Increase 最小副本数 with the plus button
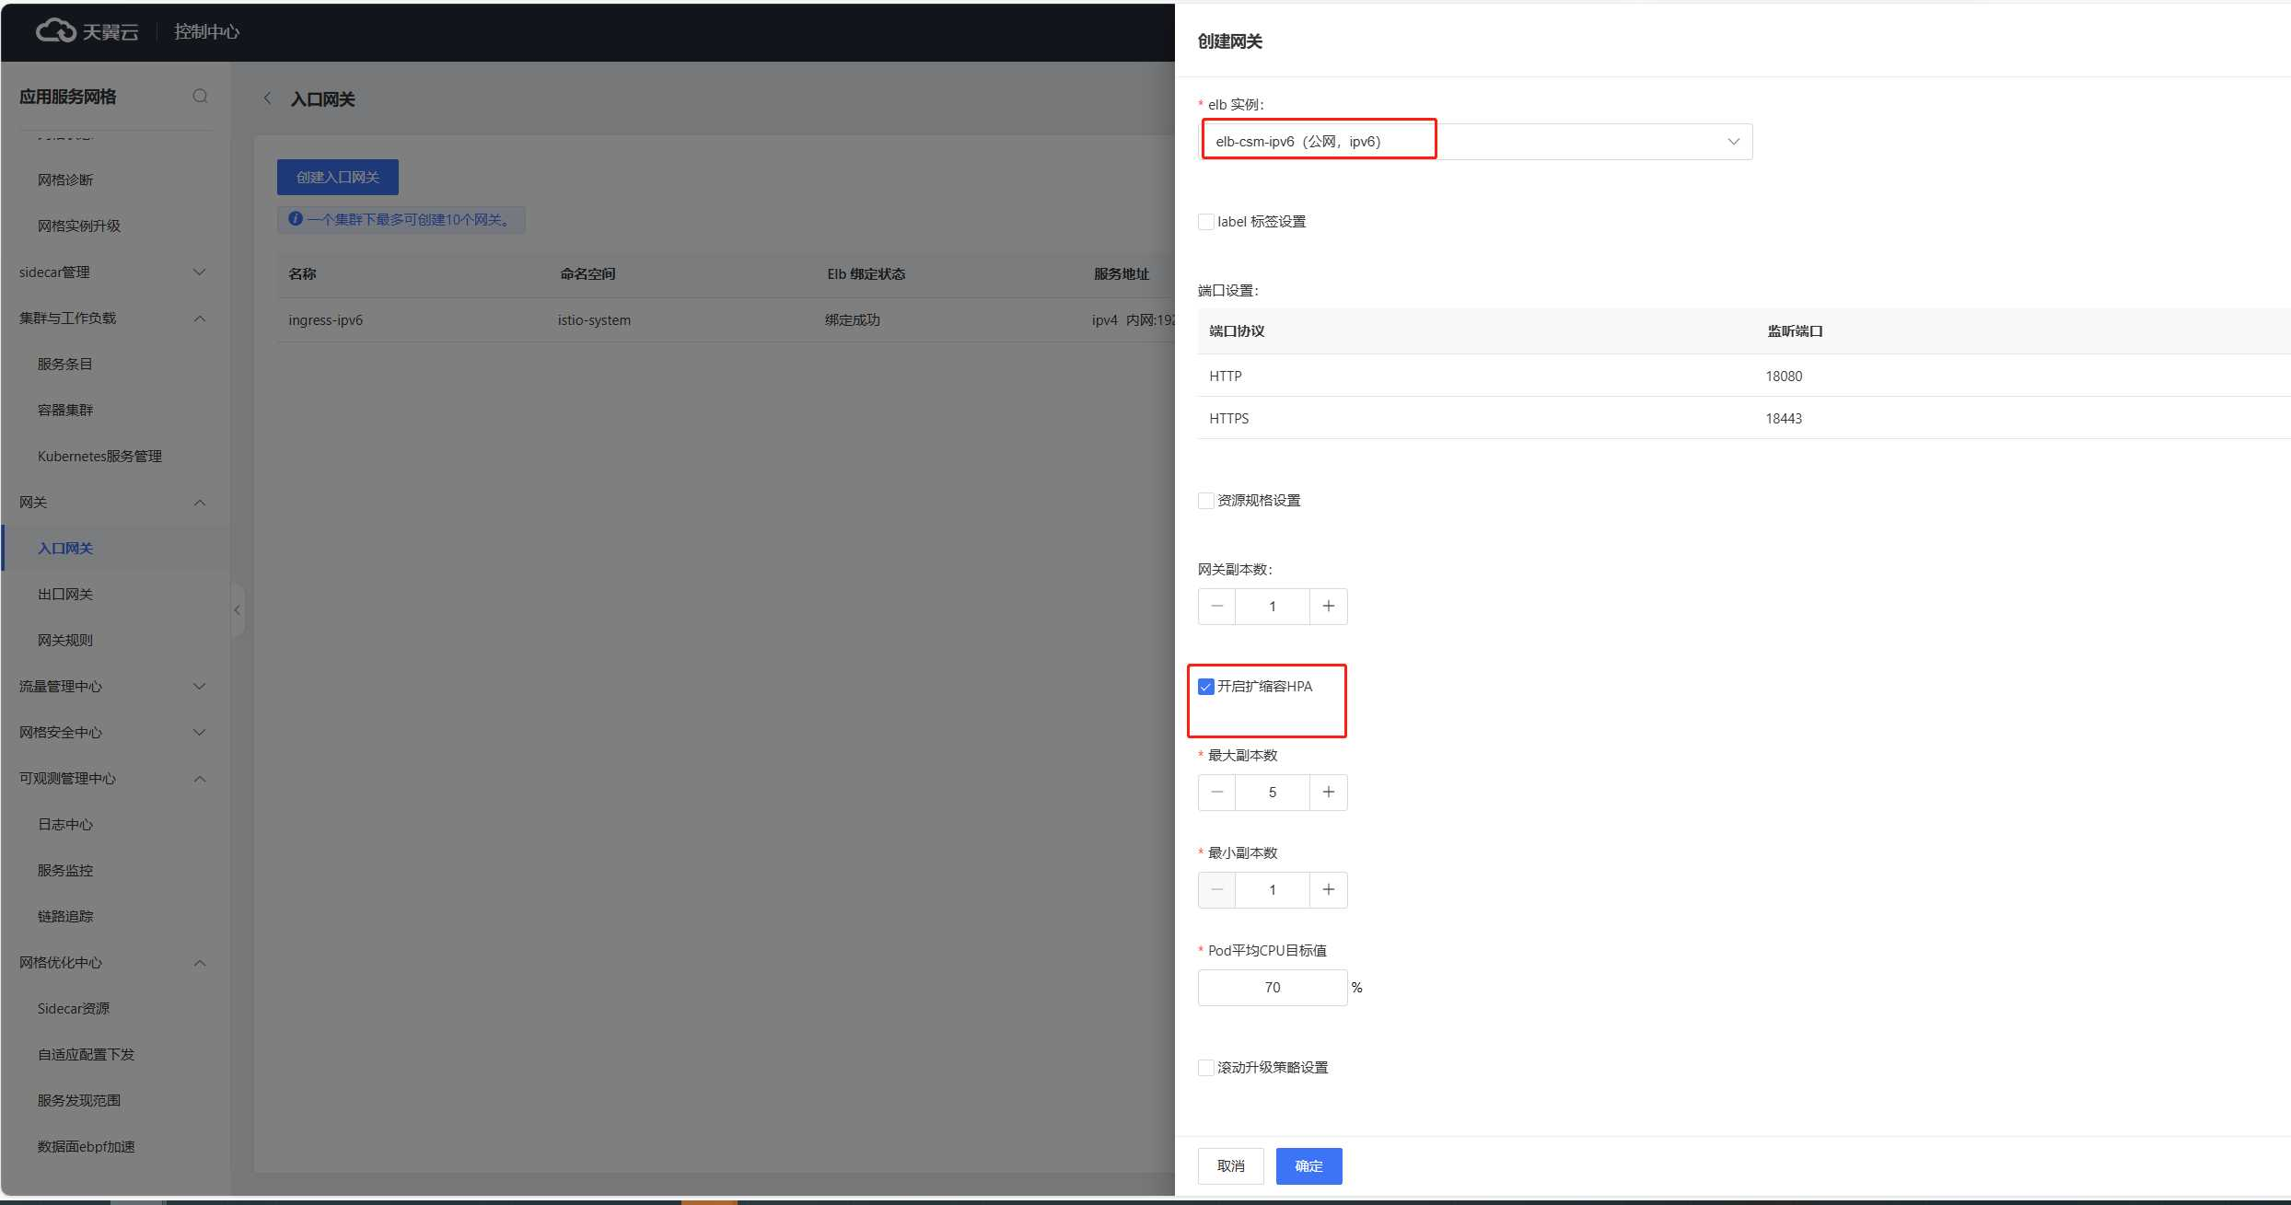The image size is (2291, 1205). [1328, 890]
